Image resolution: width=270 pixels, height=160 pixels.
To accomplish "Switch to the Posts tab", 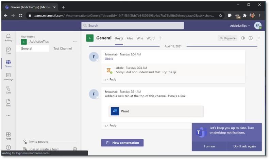I will [x=119, y=38].
